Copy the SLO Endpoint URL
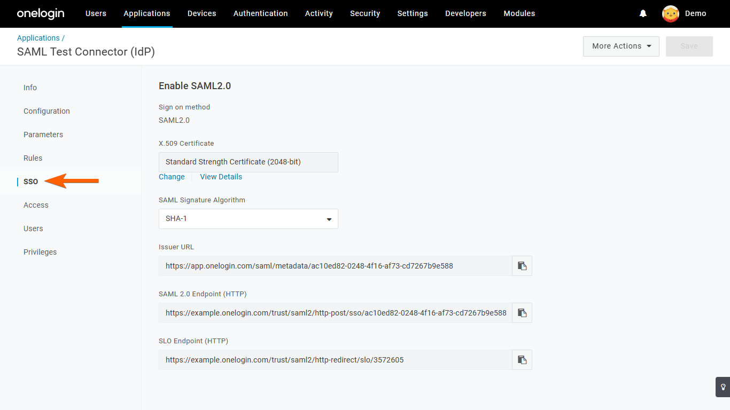 click(x=522, y=360)
